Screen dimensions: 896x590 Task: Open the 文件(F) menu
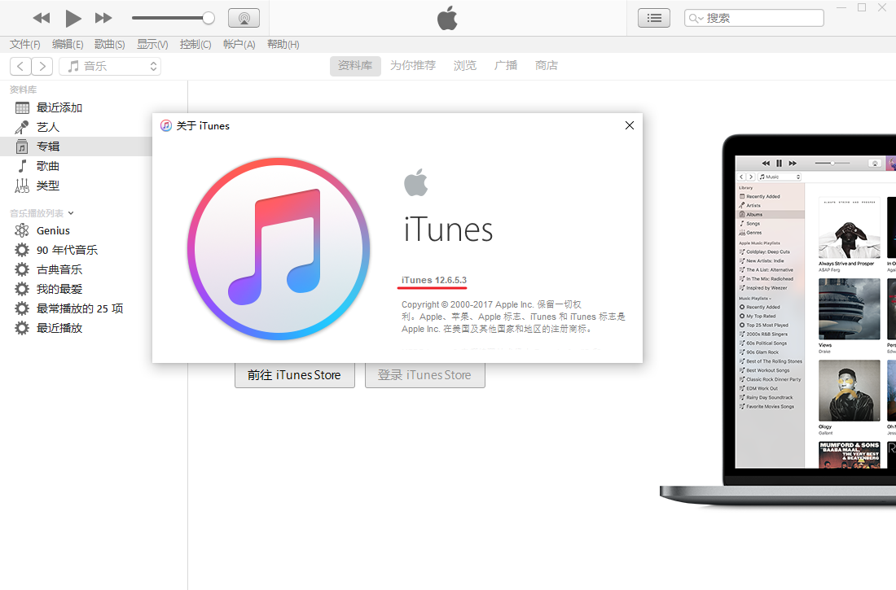(x=25, y=44)
